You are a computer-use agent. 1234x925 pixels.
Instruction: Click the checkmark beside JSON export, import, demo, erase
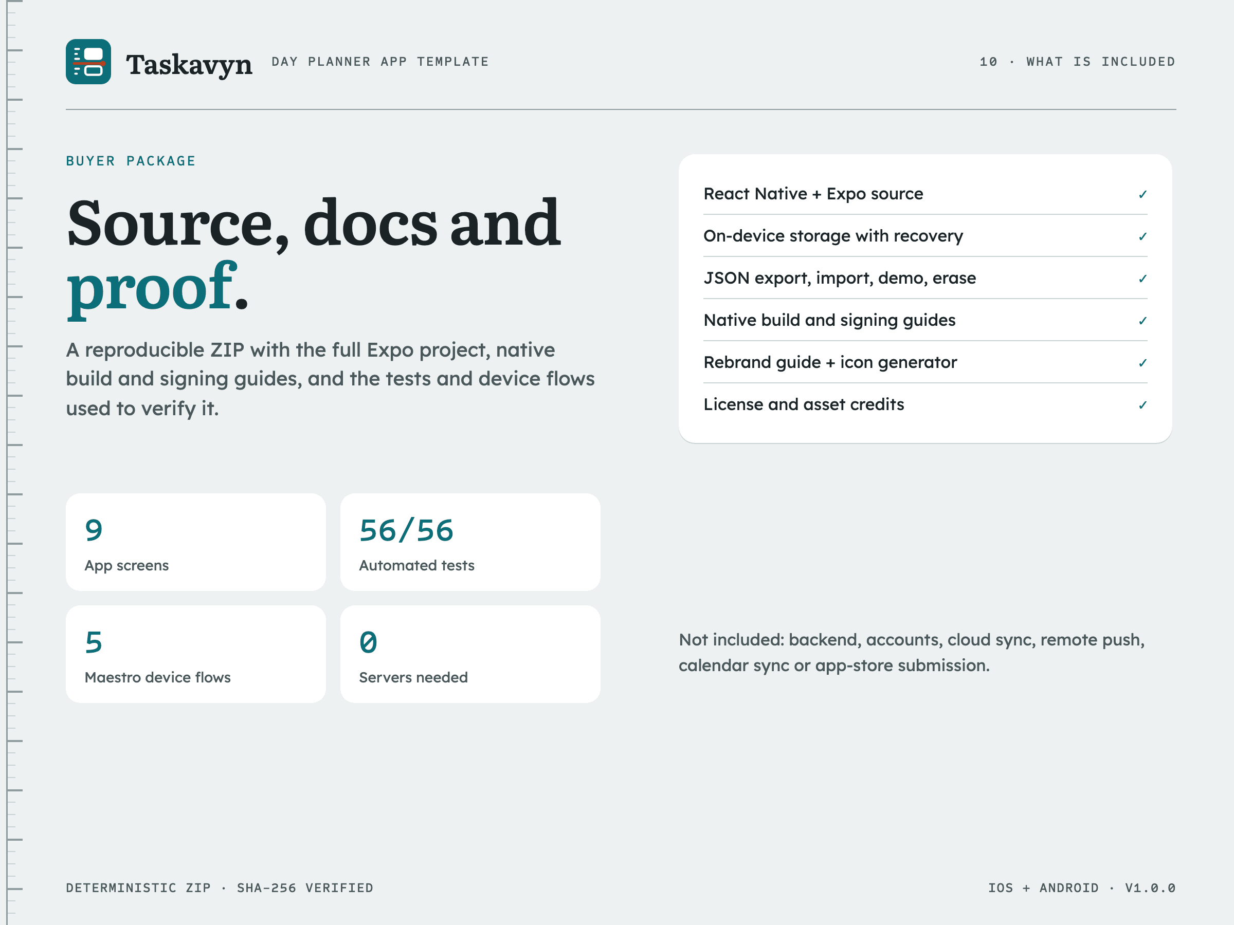pos(1142,278)
